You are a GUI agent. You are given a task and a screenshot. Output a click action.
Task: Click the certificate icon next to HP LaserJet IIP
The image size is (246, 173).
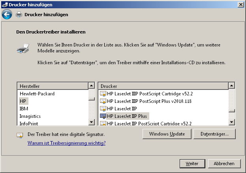(103, 109)
